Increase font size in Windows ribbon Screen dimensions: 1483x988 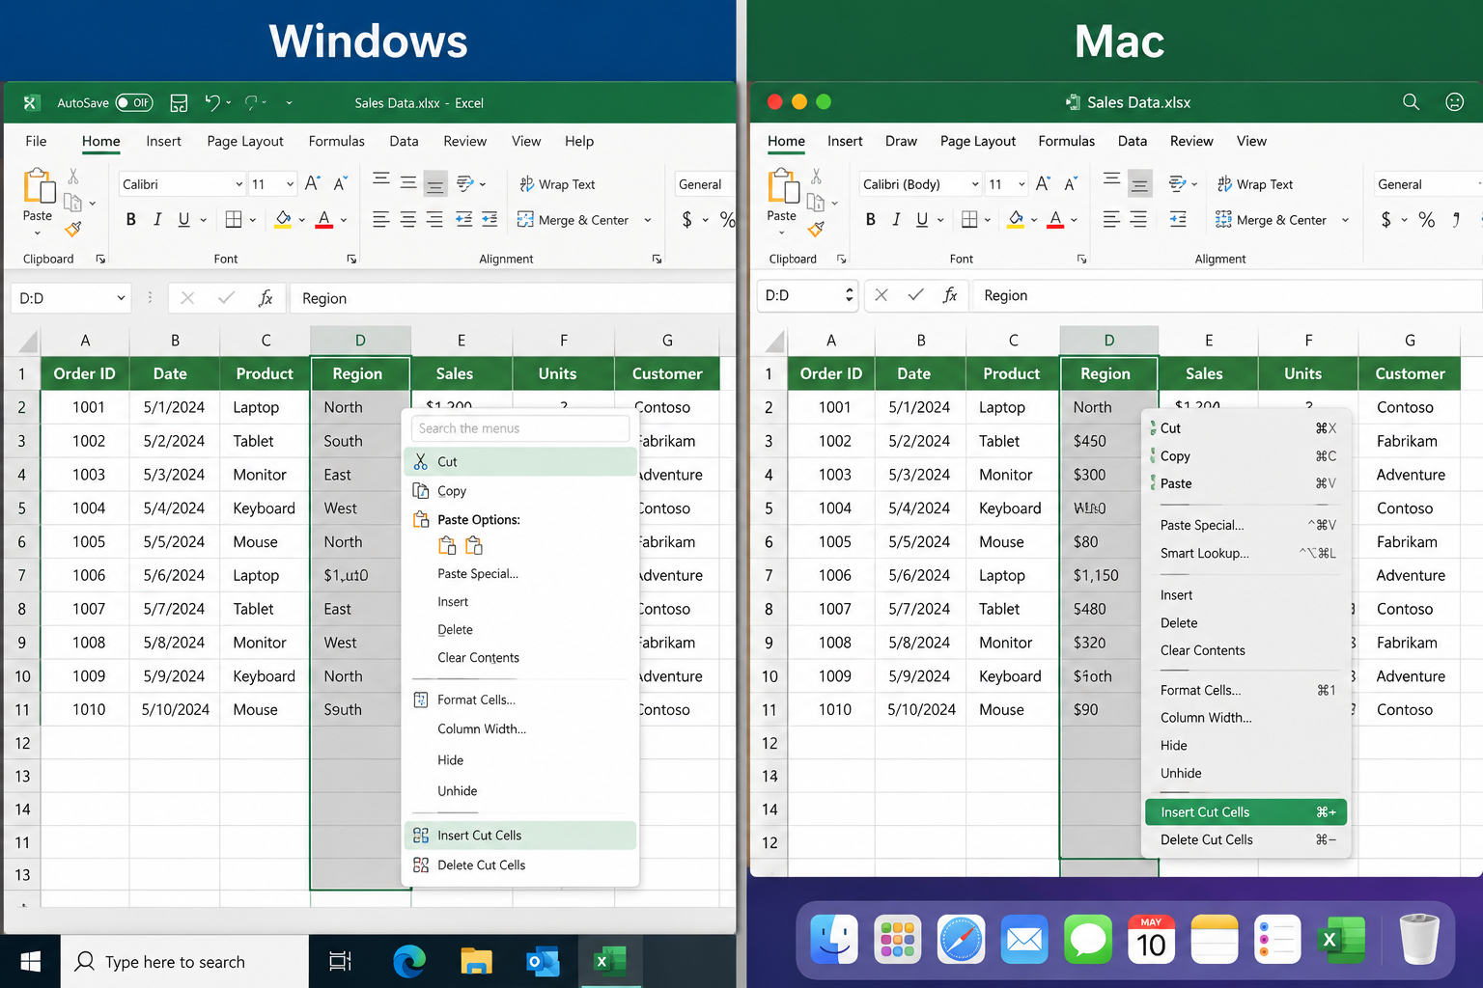click(x=312, y=183)
